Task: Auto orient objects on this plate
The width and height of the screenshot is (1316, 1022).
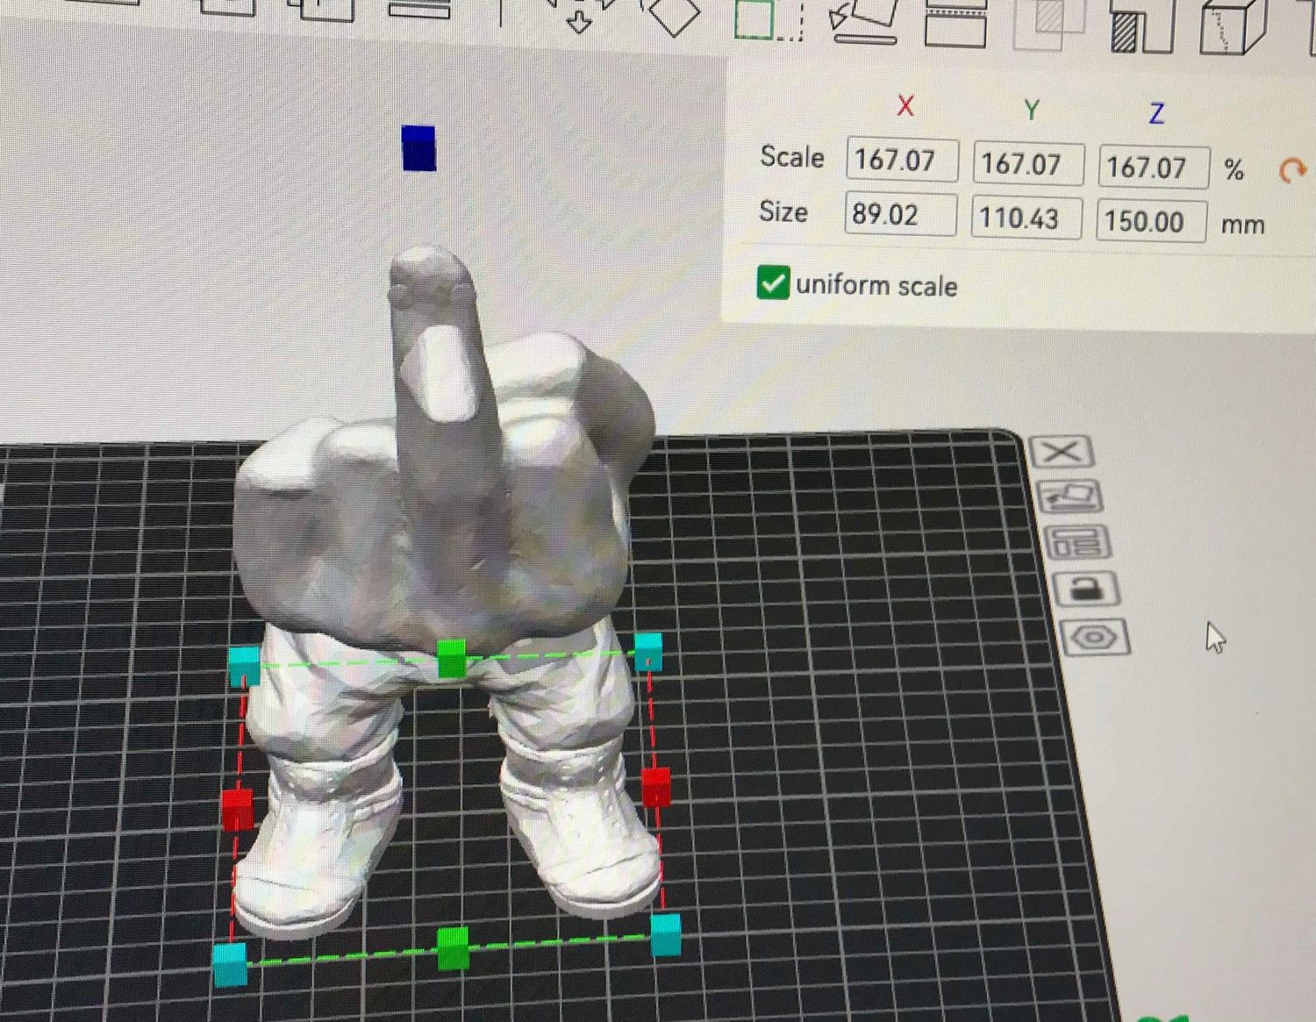Action: point(1070,497)
